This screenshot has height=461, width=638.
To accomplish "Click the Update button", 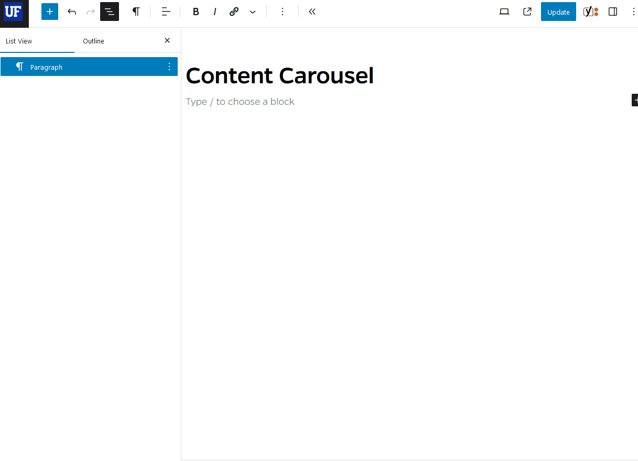I will [x=558, y=12].
